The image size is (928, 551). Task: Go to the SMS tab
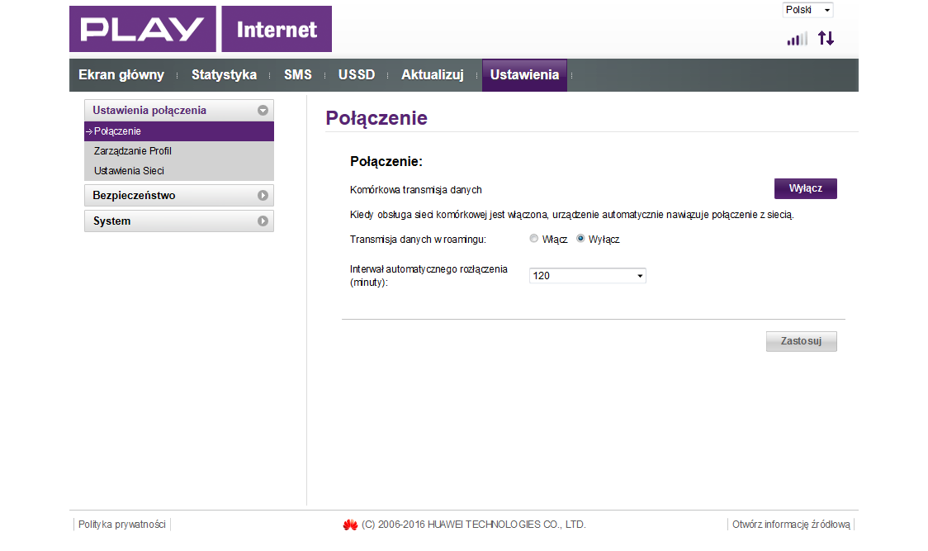(297, 75)
